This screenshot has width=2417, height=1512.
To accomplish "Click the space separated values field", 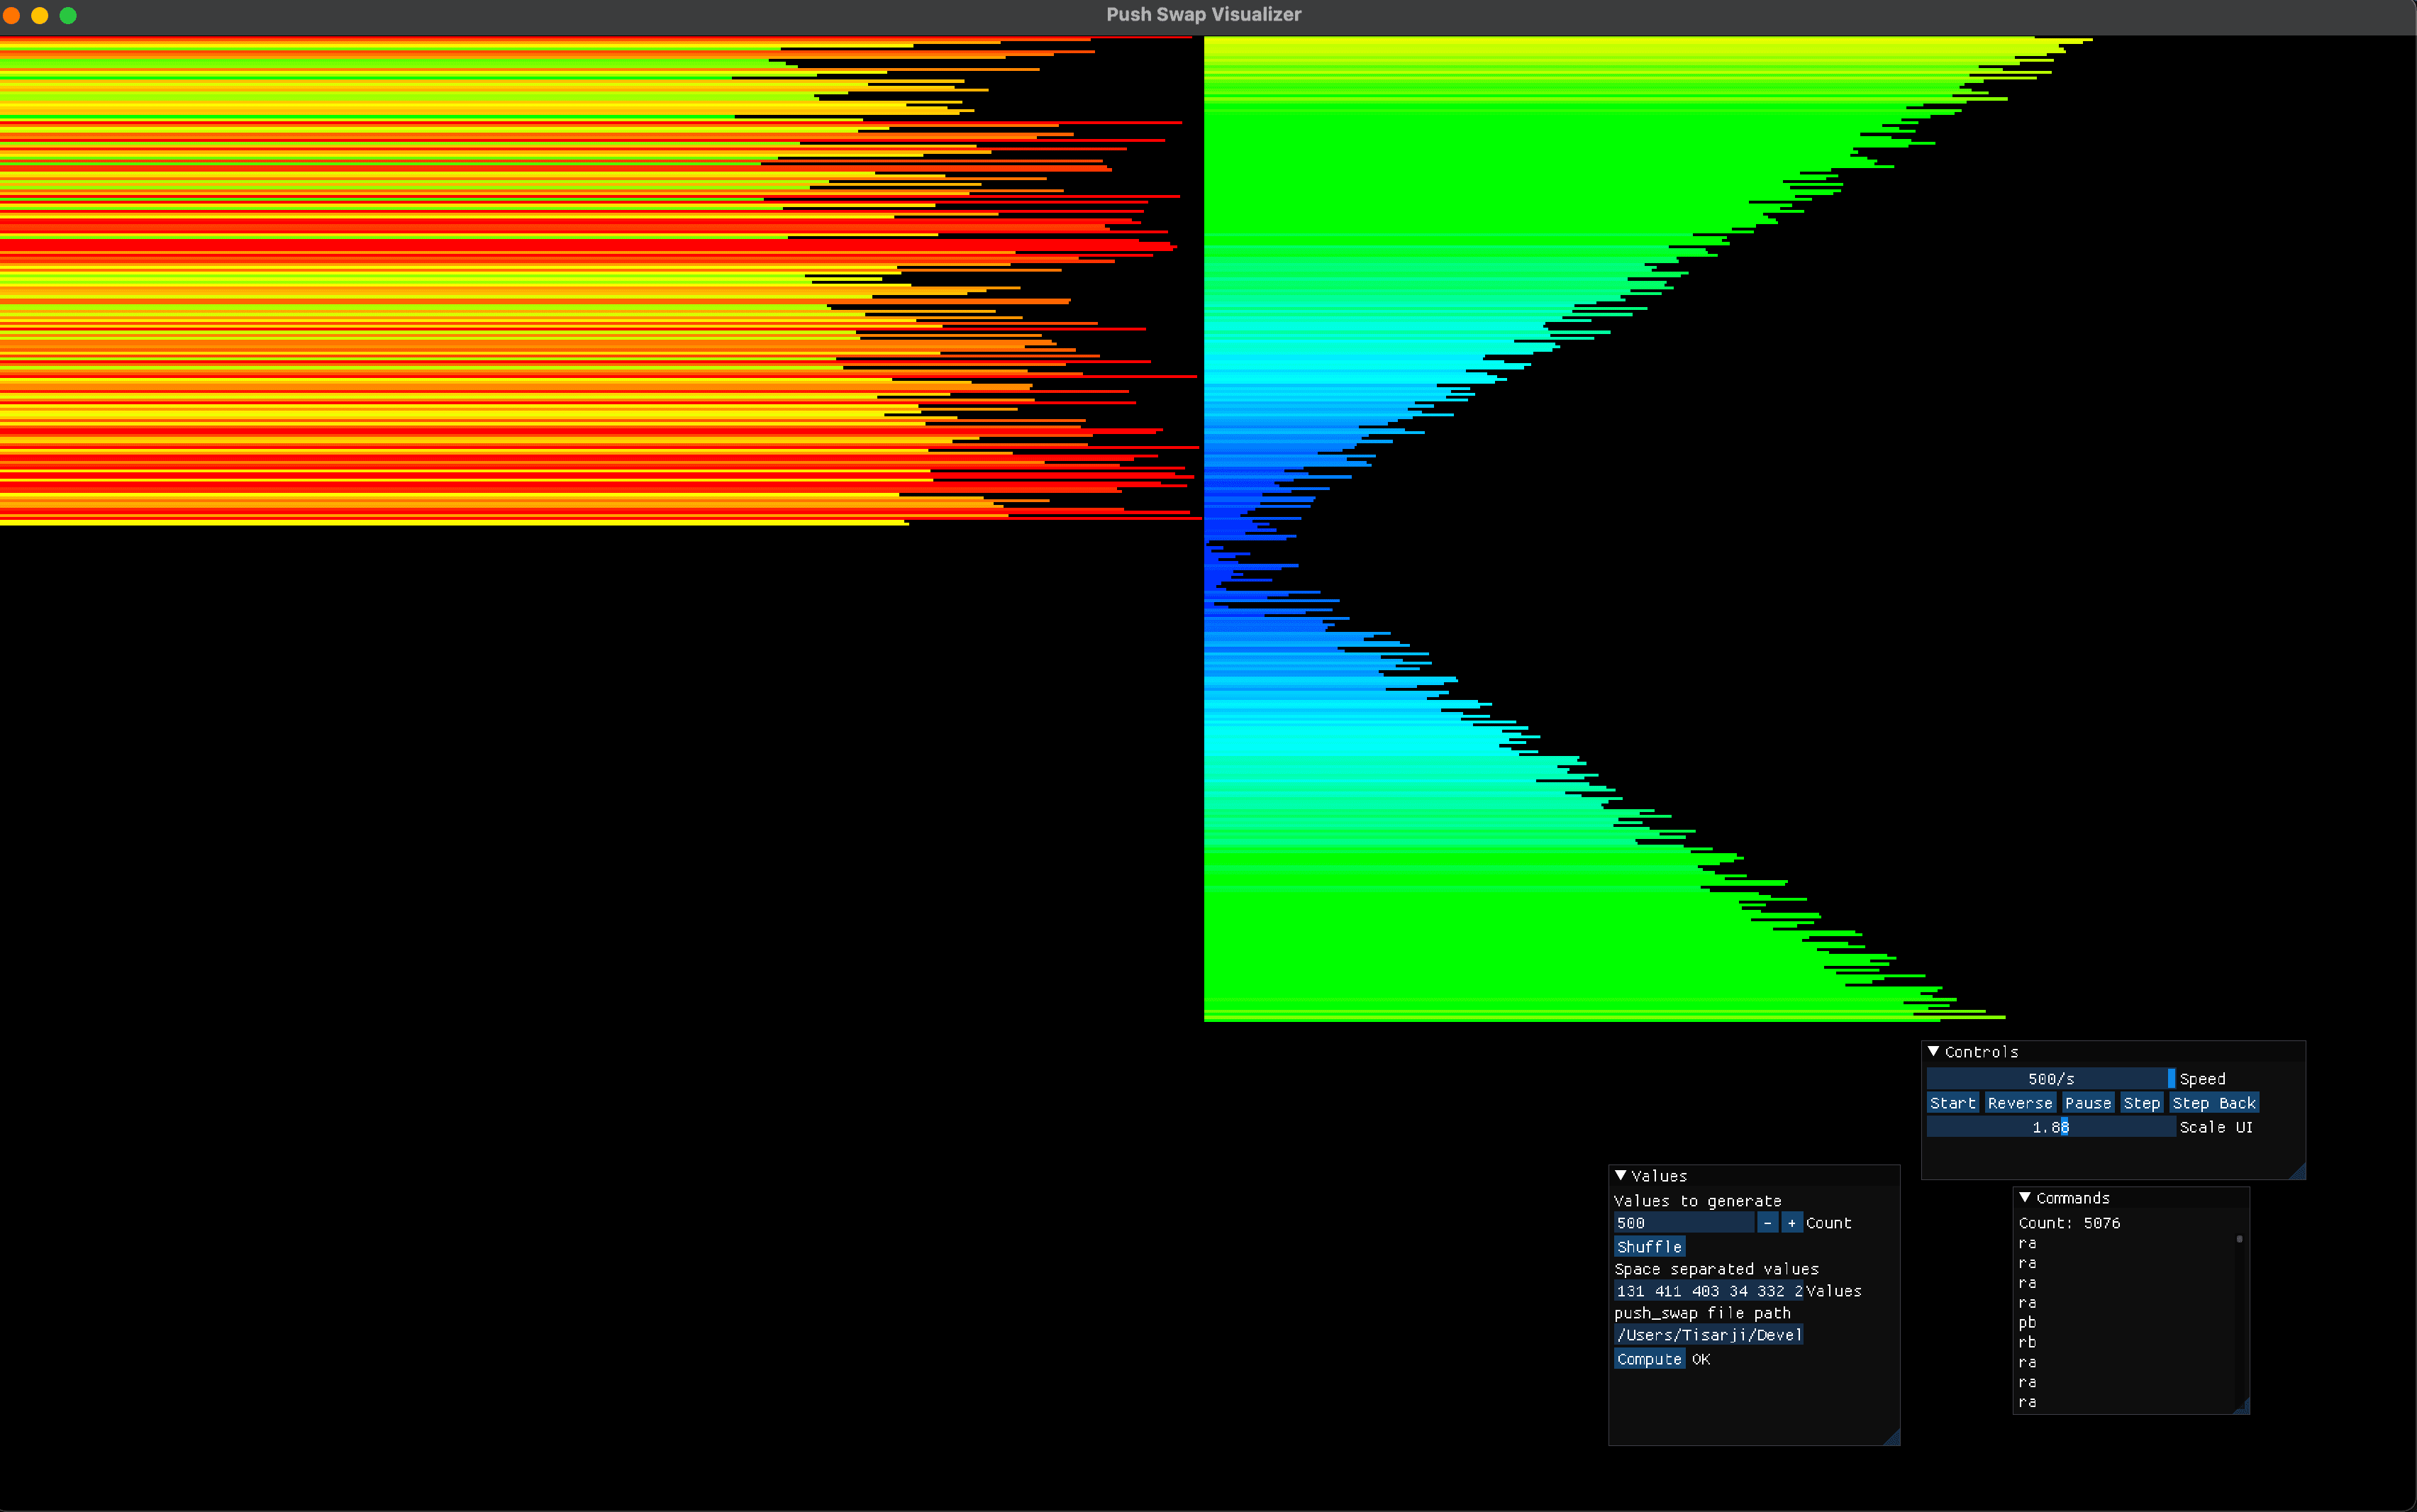I will (x=1708, y=1291).
